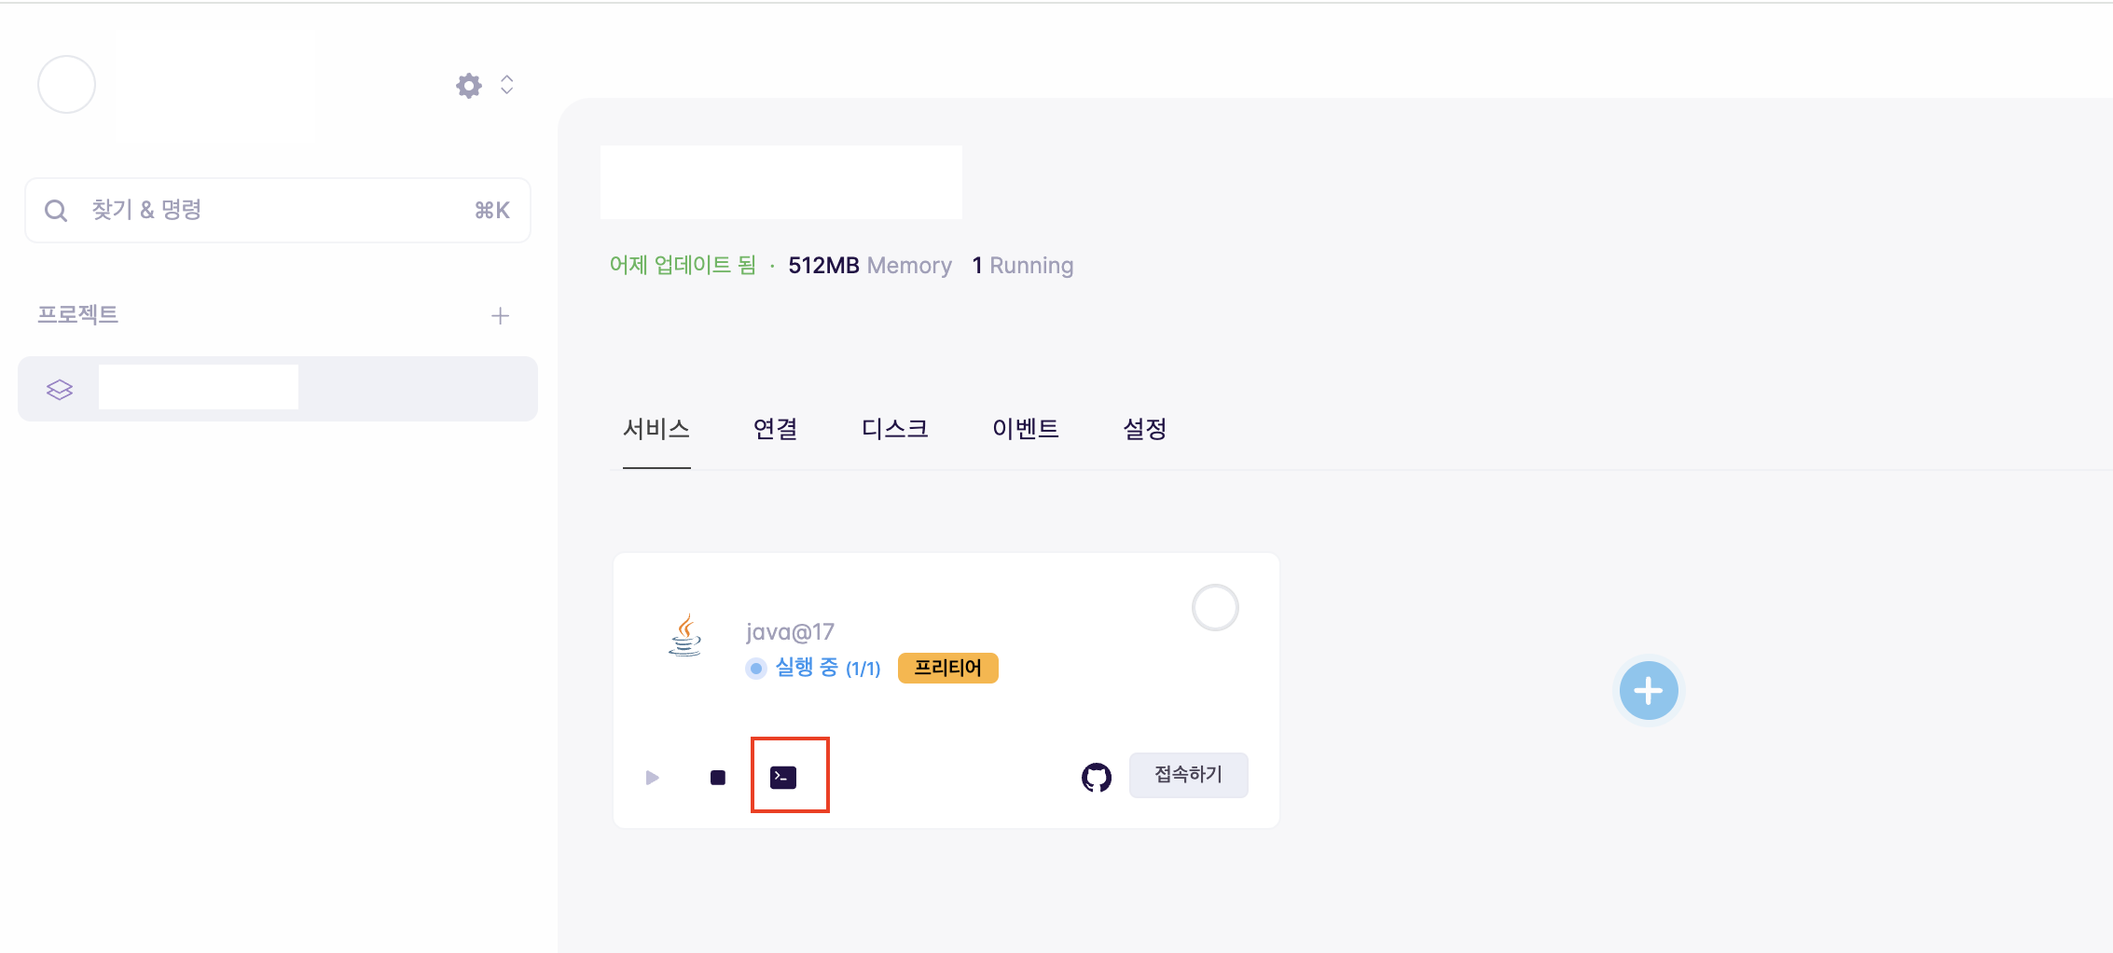
Task: Click the 프리티어 badge
Action: [x=948, y=668]
